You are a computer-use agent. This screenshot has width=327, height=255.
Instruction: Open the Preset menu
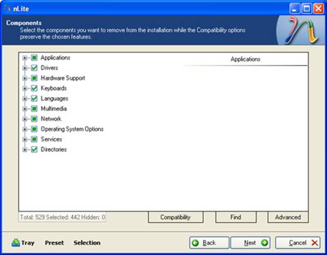pyautogui.click(x=54, y=243)
